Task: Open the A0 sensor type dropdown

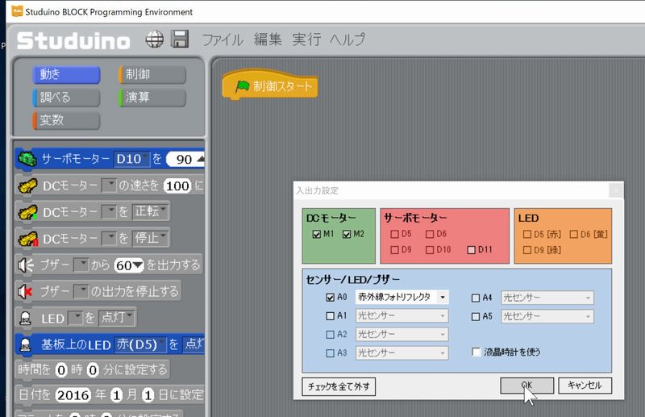Action: click(x=442, y=297)
